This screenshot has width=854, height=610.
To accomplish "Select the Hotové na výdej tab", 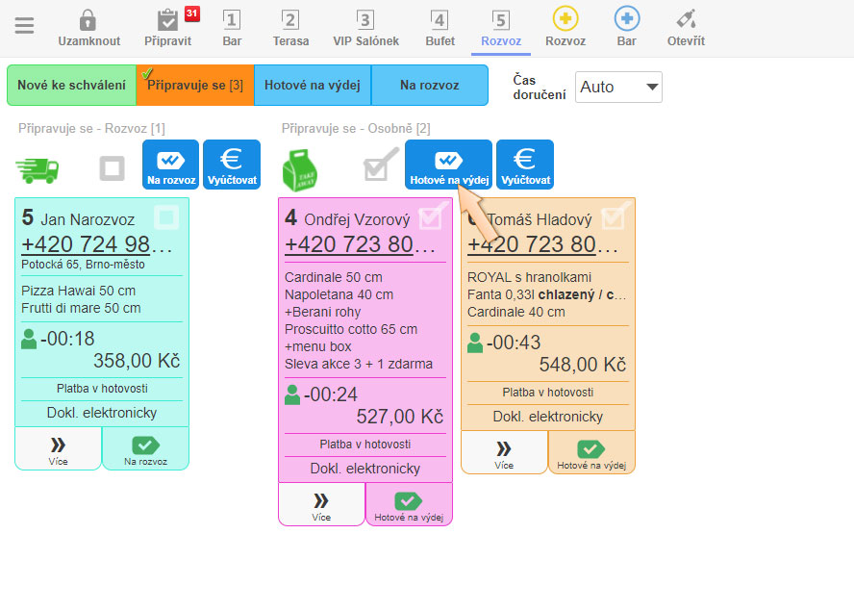I will 312,86.
